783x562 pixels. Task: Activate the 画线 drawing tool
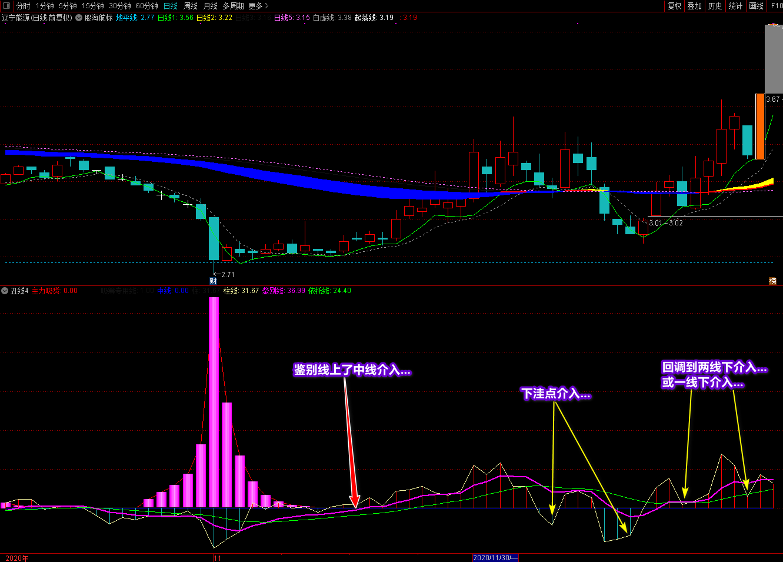(756, 6)
